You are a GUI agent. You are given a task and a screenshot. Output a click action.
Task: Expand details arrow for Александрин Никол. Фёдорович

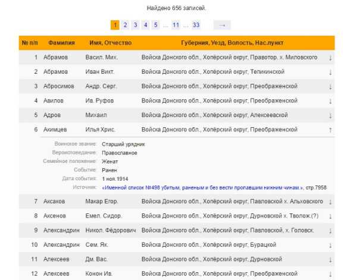(330, 231)
